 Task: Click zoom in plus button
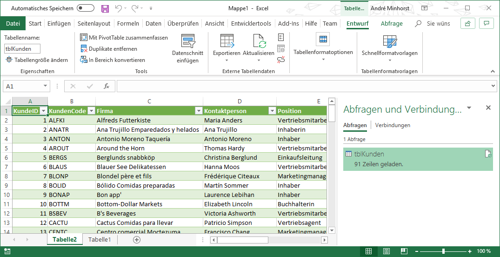[470, 251]
